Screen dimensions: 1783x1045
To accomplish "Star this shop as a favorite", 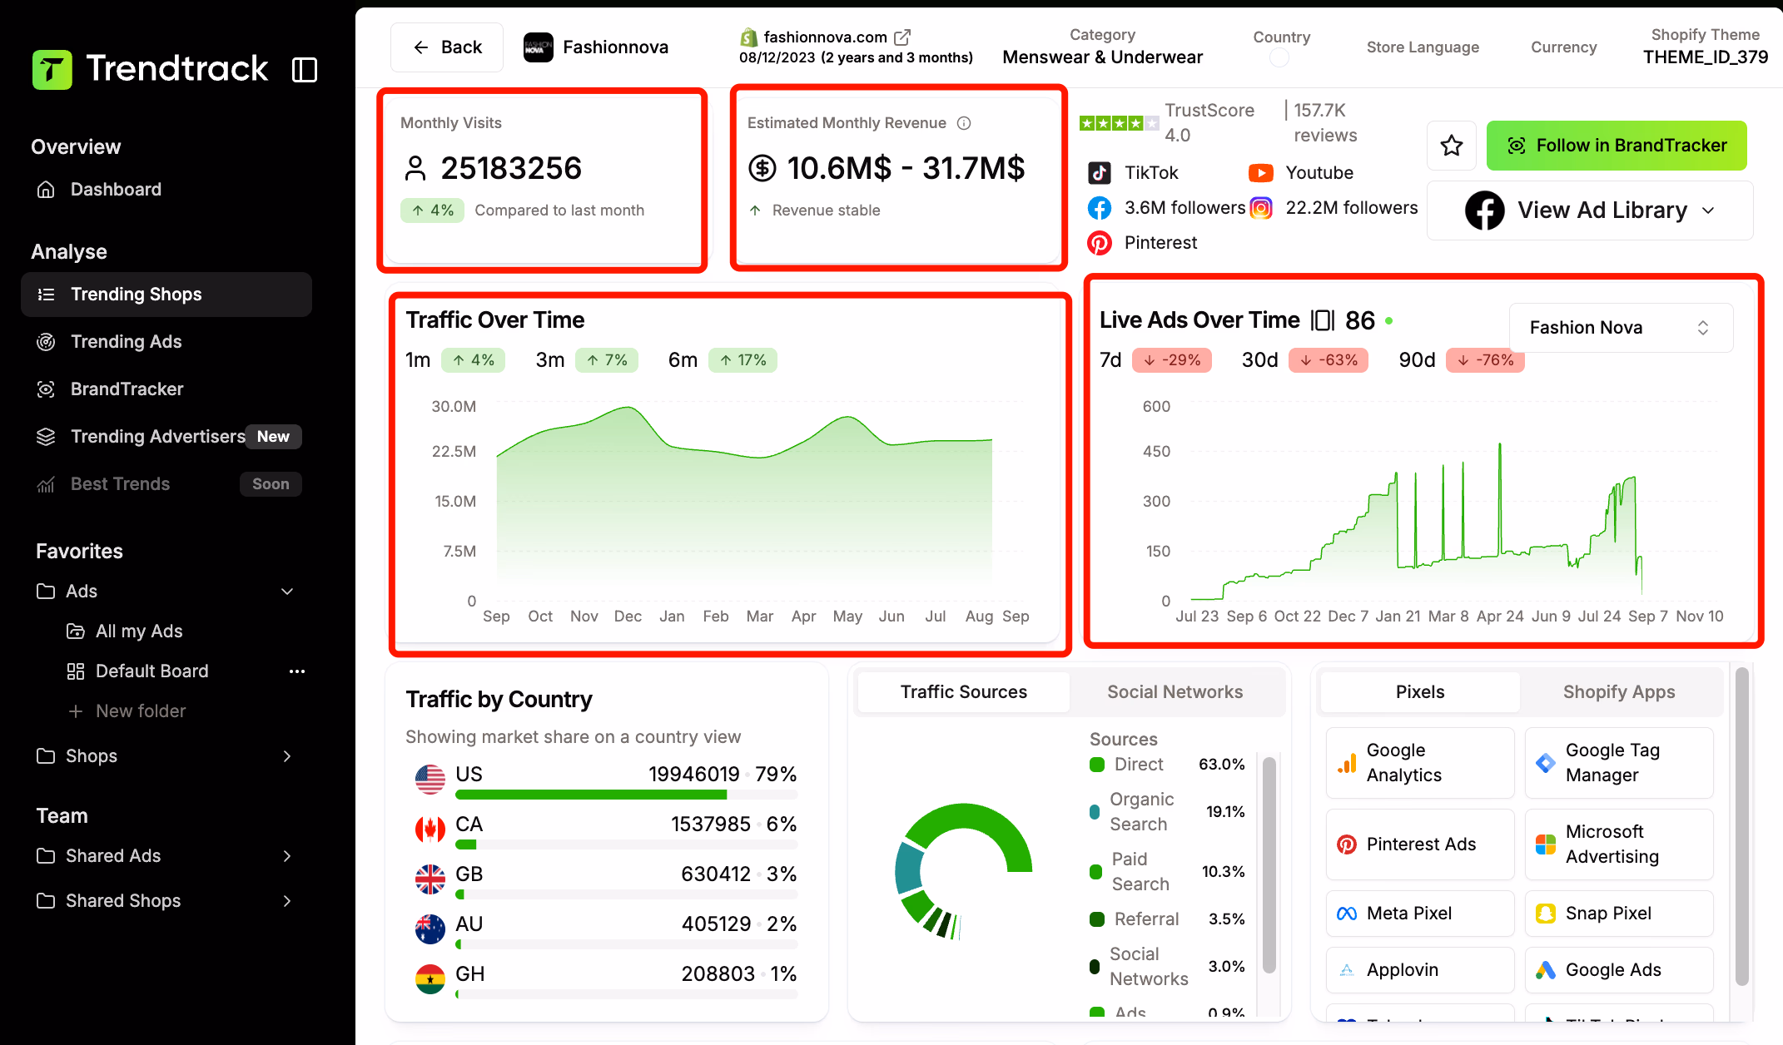I will 1452,145.
